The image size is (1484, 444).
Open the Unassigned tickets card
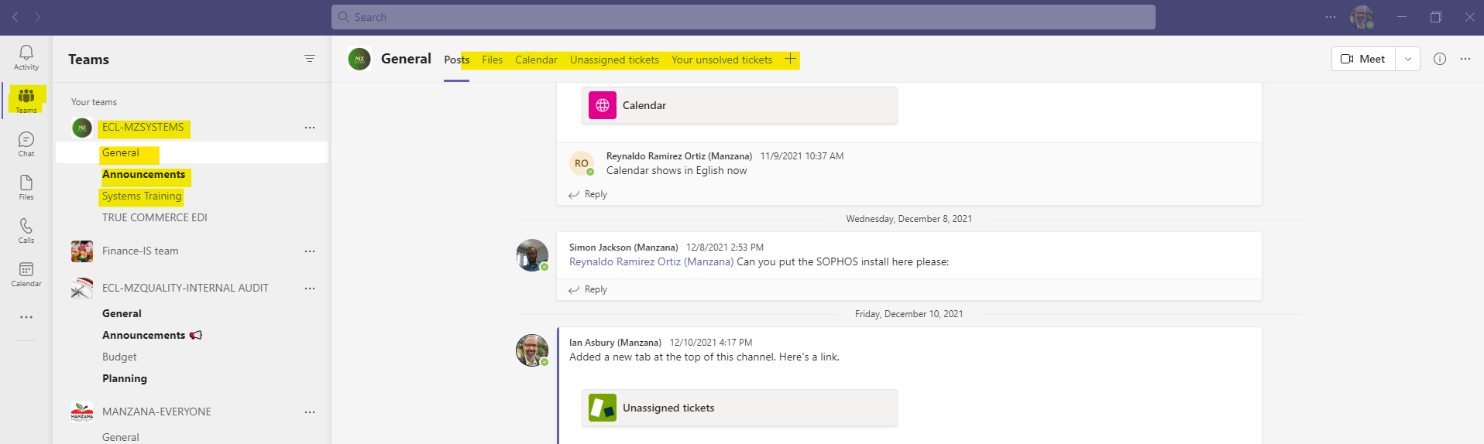click(x=740, y=408)
